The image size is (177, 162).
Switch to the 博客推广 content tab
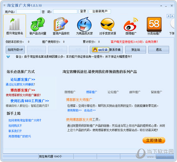click(x=91, y=92)
